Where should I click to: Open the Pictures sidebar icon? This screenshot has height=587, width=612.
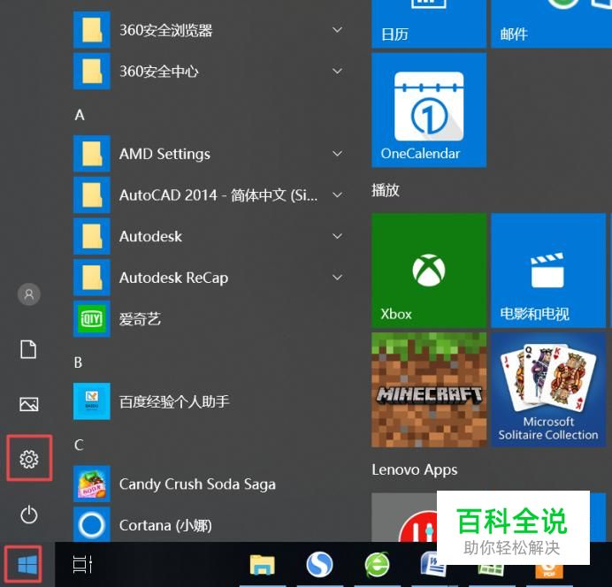coord(29,404)
